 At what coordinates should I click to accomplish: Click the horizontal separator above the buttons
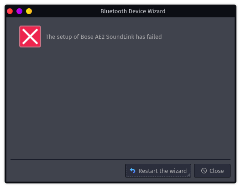click(120, 159)
